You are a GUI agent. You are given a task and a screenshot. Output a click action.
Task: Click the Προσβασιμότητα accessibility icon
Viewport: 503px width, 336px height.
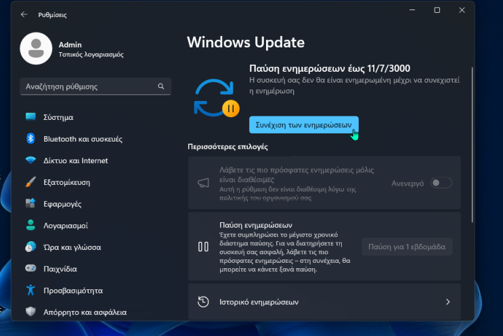tap(30, 290)
